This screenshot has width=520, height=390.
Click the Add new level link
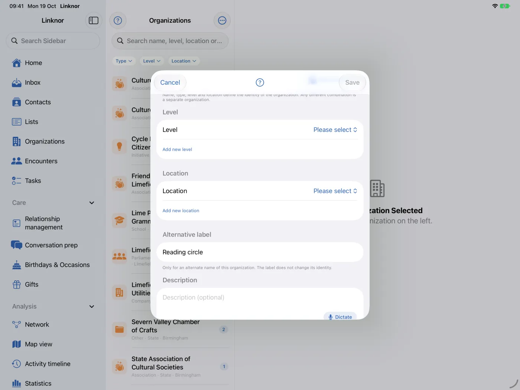pyautogui.click(x=177, y=149)
